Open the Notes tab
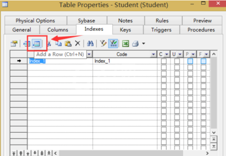 tap(125, 21)
